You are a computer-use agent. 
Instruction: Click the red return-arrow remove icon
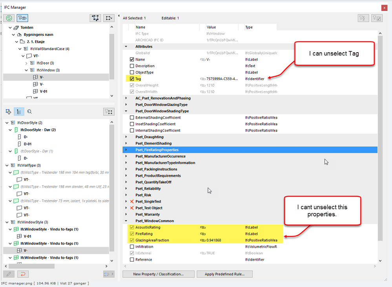tap(23, 274)
